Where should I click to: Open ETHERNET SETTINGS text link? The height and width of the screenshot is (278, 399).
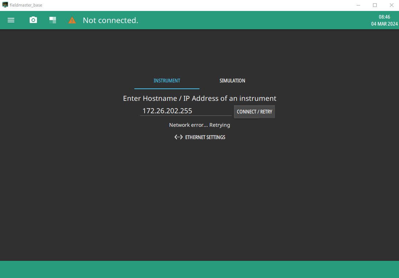click(205, 137)
